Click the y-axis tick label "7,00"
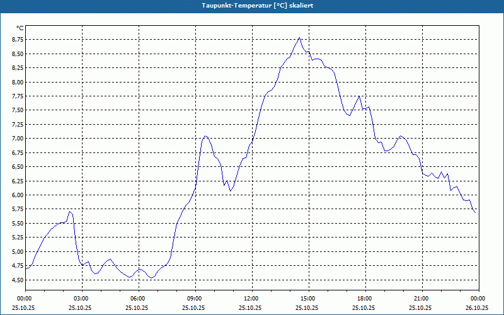The width and height of the screenshot is (504, 315). pyautogui.click(x=18, y=139)
